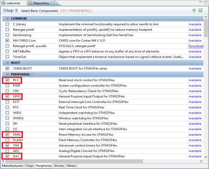The image size is (209, 169).
Task: Select the CRC row name
Action: pyautogui.click(x=16, y=91)
